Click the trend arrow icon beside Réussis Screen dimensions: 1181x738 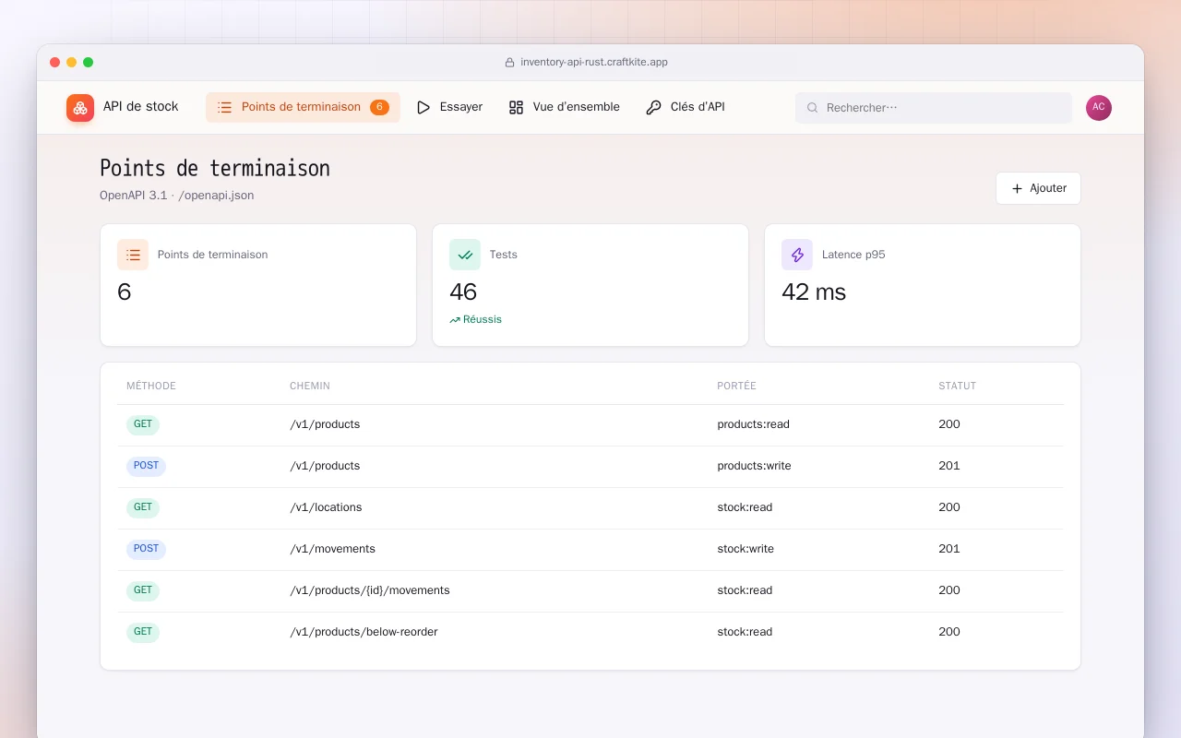[x=455, y=320]
